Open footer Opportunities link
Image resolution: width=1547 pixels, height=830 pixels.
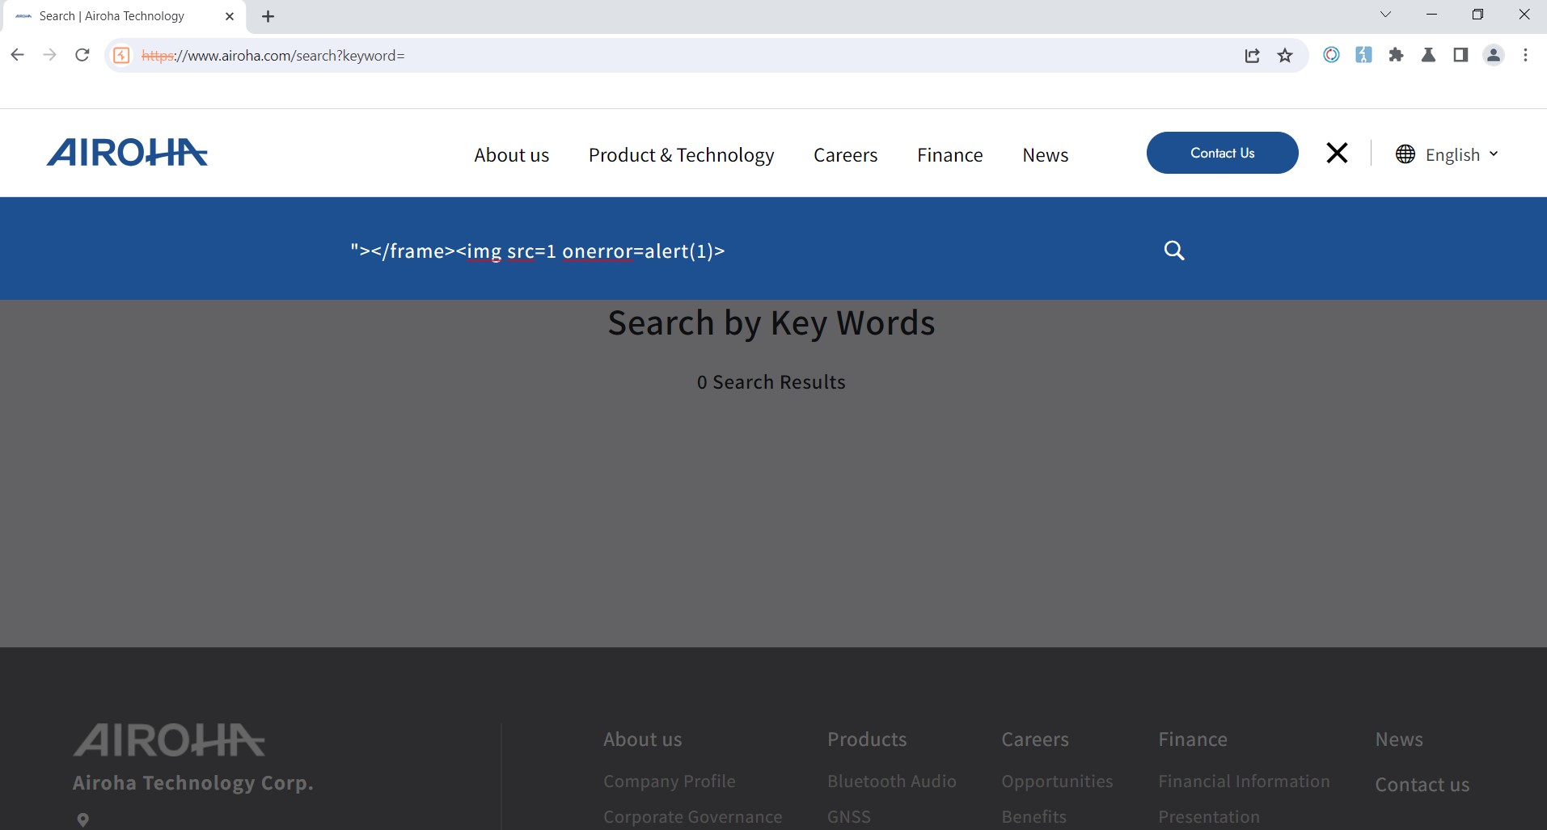coord(1057,782)
